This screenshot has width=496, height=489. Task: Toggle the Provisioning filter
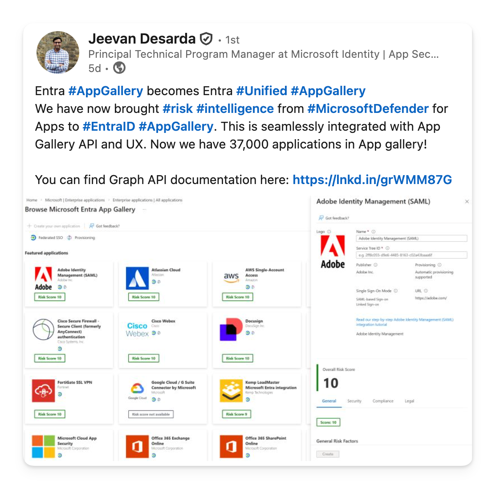tap(81, 237)
